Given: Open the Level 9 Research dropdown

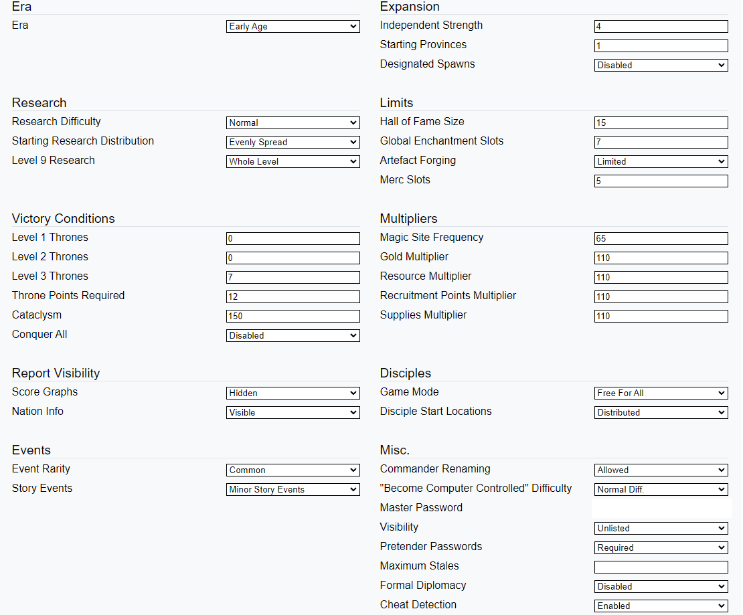Looking at the screenshot, I should [293, 161].
